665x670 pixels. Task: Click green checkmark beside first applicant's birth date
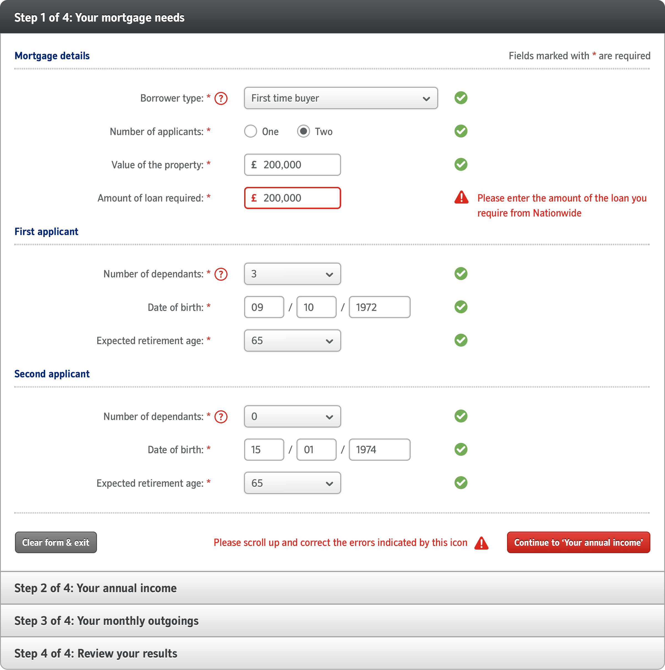coord(461,307)
